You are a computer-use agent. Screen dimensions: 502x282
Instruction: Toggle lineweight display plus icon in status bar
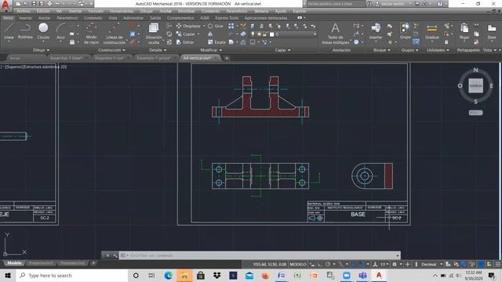407,265
